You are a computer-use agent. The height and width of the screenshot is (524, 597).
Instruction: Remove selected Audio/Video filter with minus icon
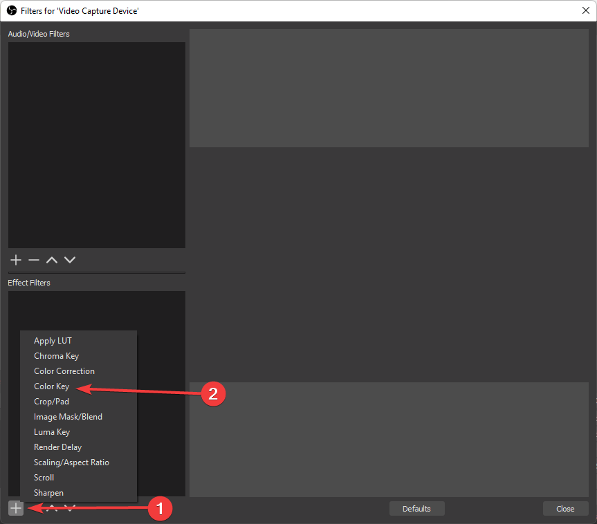(x=34, y=261)
